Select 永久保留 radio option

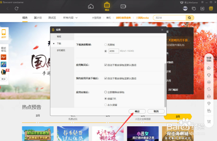[x=105, y=105]
